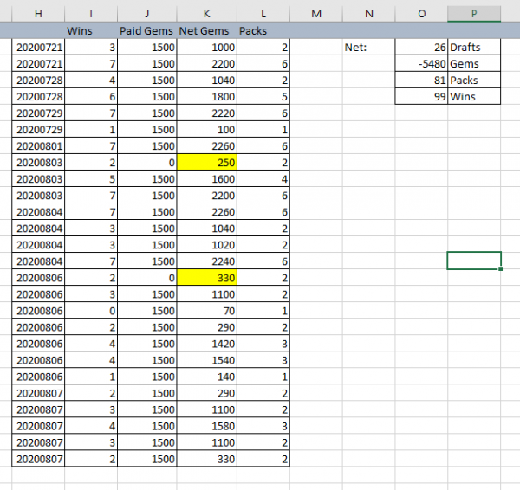Image resolution: width=520 pixels, height=490 pixels.
Task: Click the 'Net Gems' header cell
Action: (x=205, y=29)
